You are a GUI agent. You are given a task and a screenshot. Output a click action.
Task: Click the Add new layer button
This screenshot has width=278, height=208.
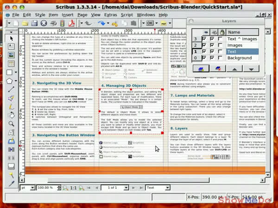coord(201,68)
